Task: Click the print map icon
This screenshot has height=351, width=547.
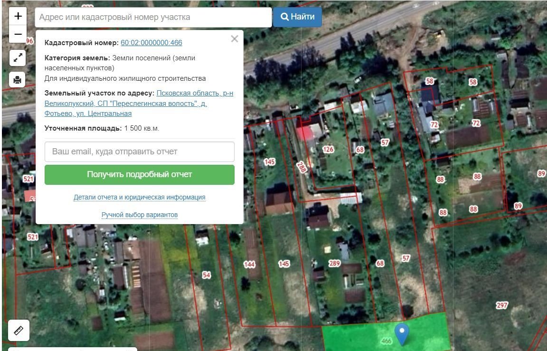Action: pyautogui.click(x=18, y=79)
